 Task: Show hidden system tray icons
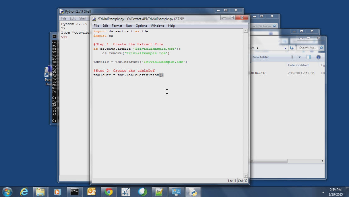(323, 192)
